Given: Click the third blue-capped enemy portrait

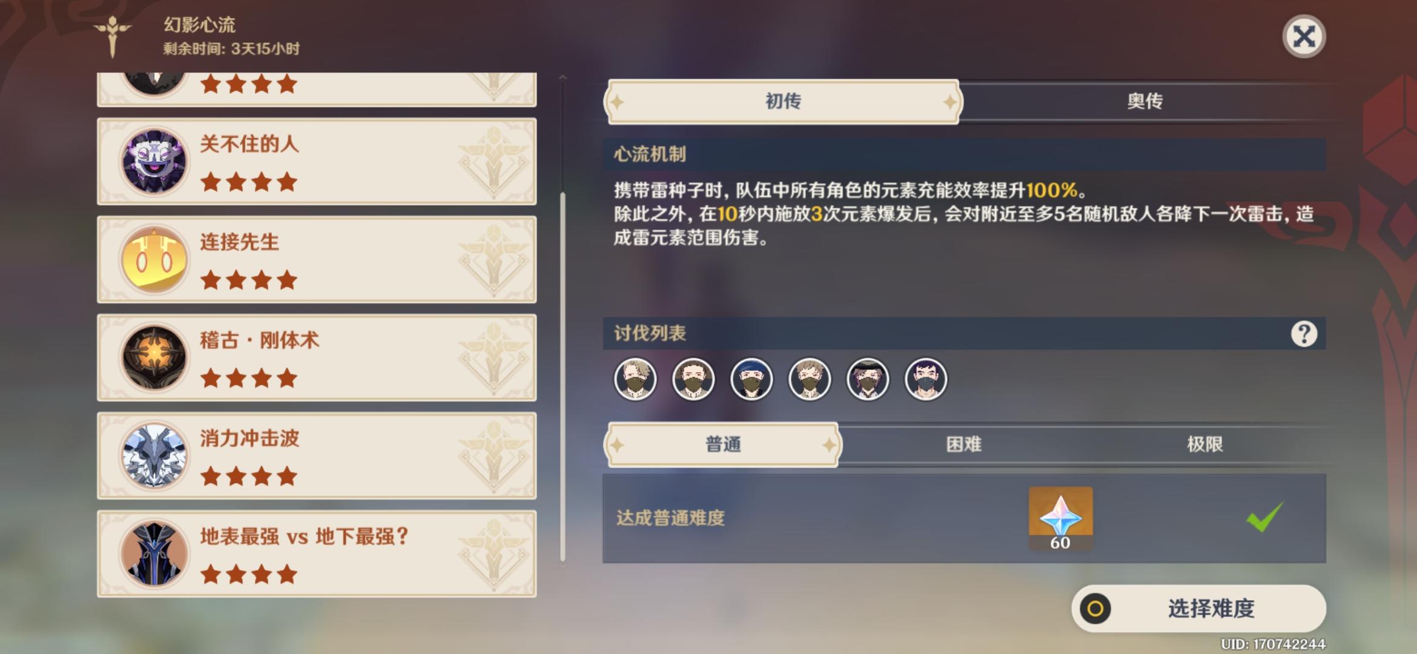Looking at the screenshot, I should 751,380.
